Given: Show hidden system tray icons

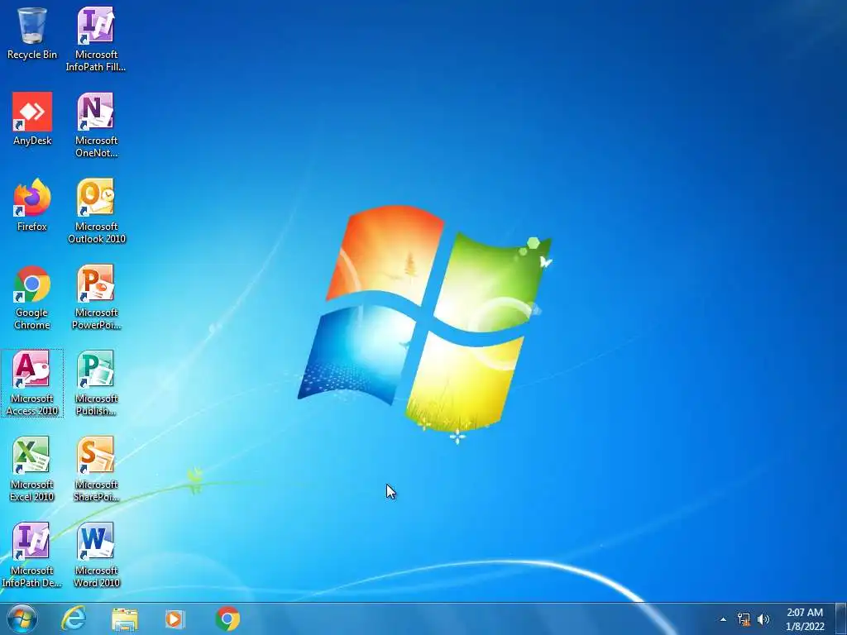Looking at the screenshot, I should pos(723,619).
